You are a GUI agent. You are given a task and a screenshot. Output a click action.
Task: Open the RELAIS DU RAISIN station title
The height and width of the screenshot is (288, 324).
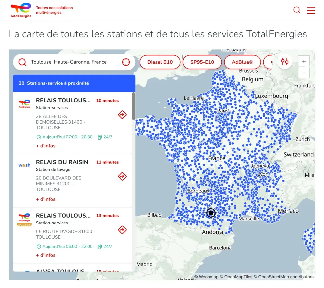coord(62,162)
